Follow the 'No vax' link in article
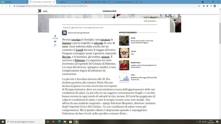Screen dimensions: 221x124 (66, 57)
